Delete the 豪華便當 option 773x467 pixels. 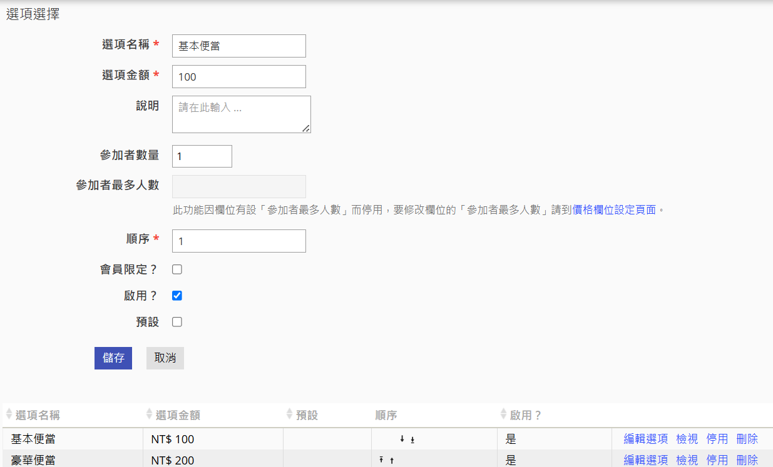[747, 460]
